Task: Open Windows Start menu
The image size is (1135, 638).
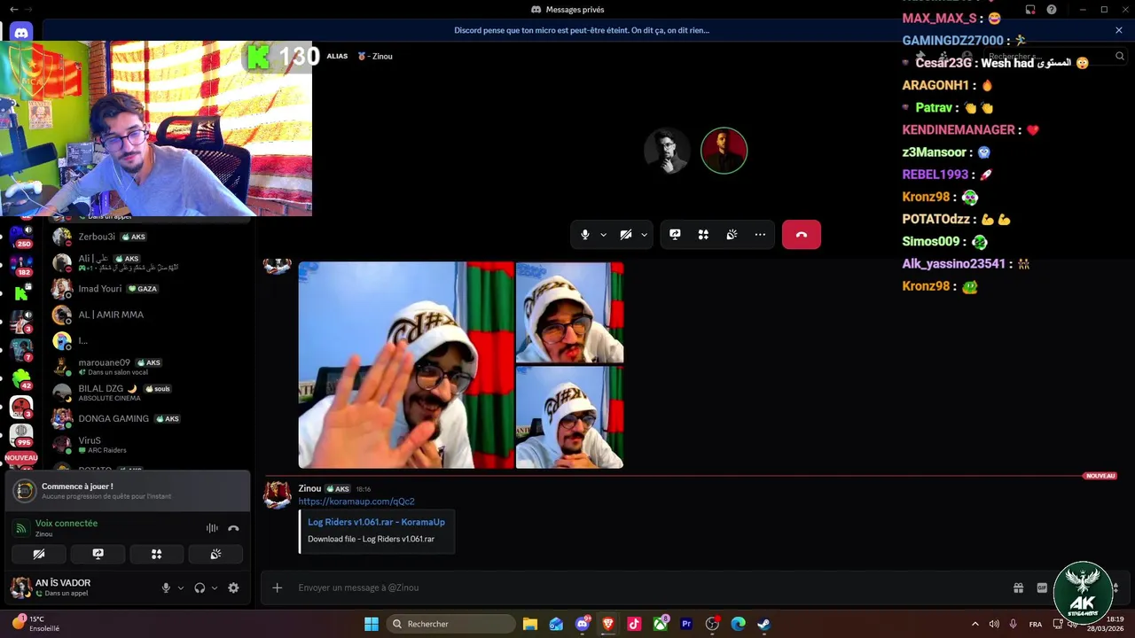Action: click(372, 624)
